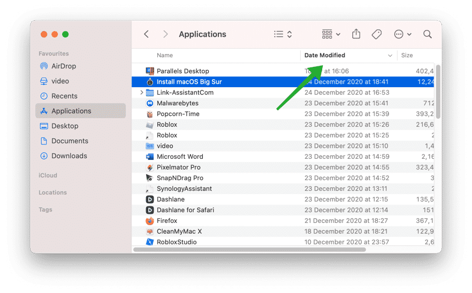Open the list view switcher
472x293 pixels.
pos(283,34)
